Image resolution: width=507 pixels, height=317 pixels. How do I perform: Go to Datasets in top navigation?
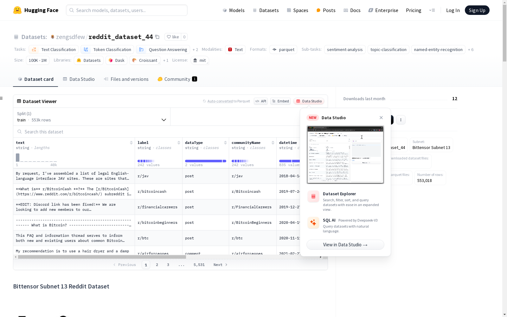click(266, 10)
